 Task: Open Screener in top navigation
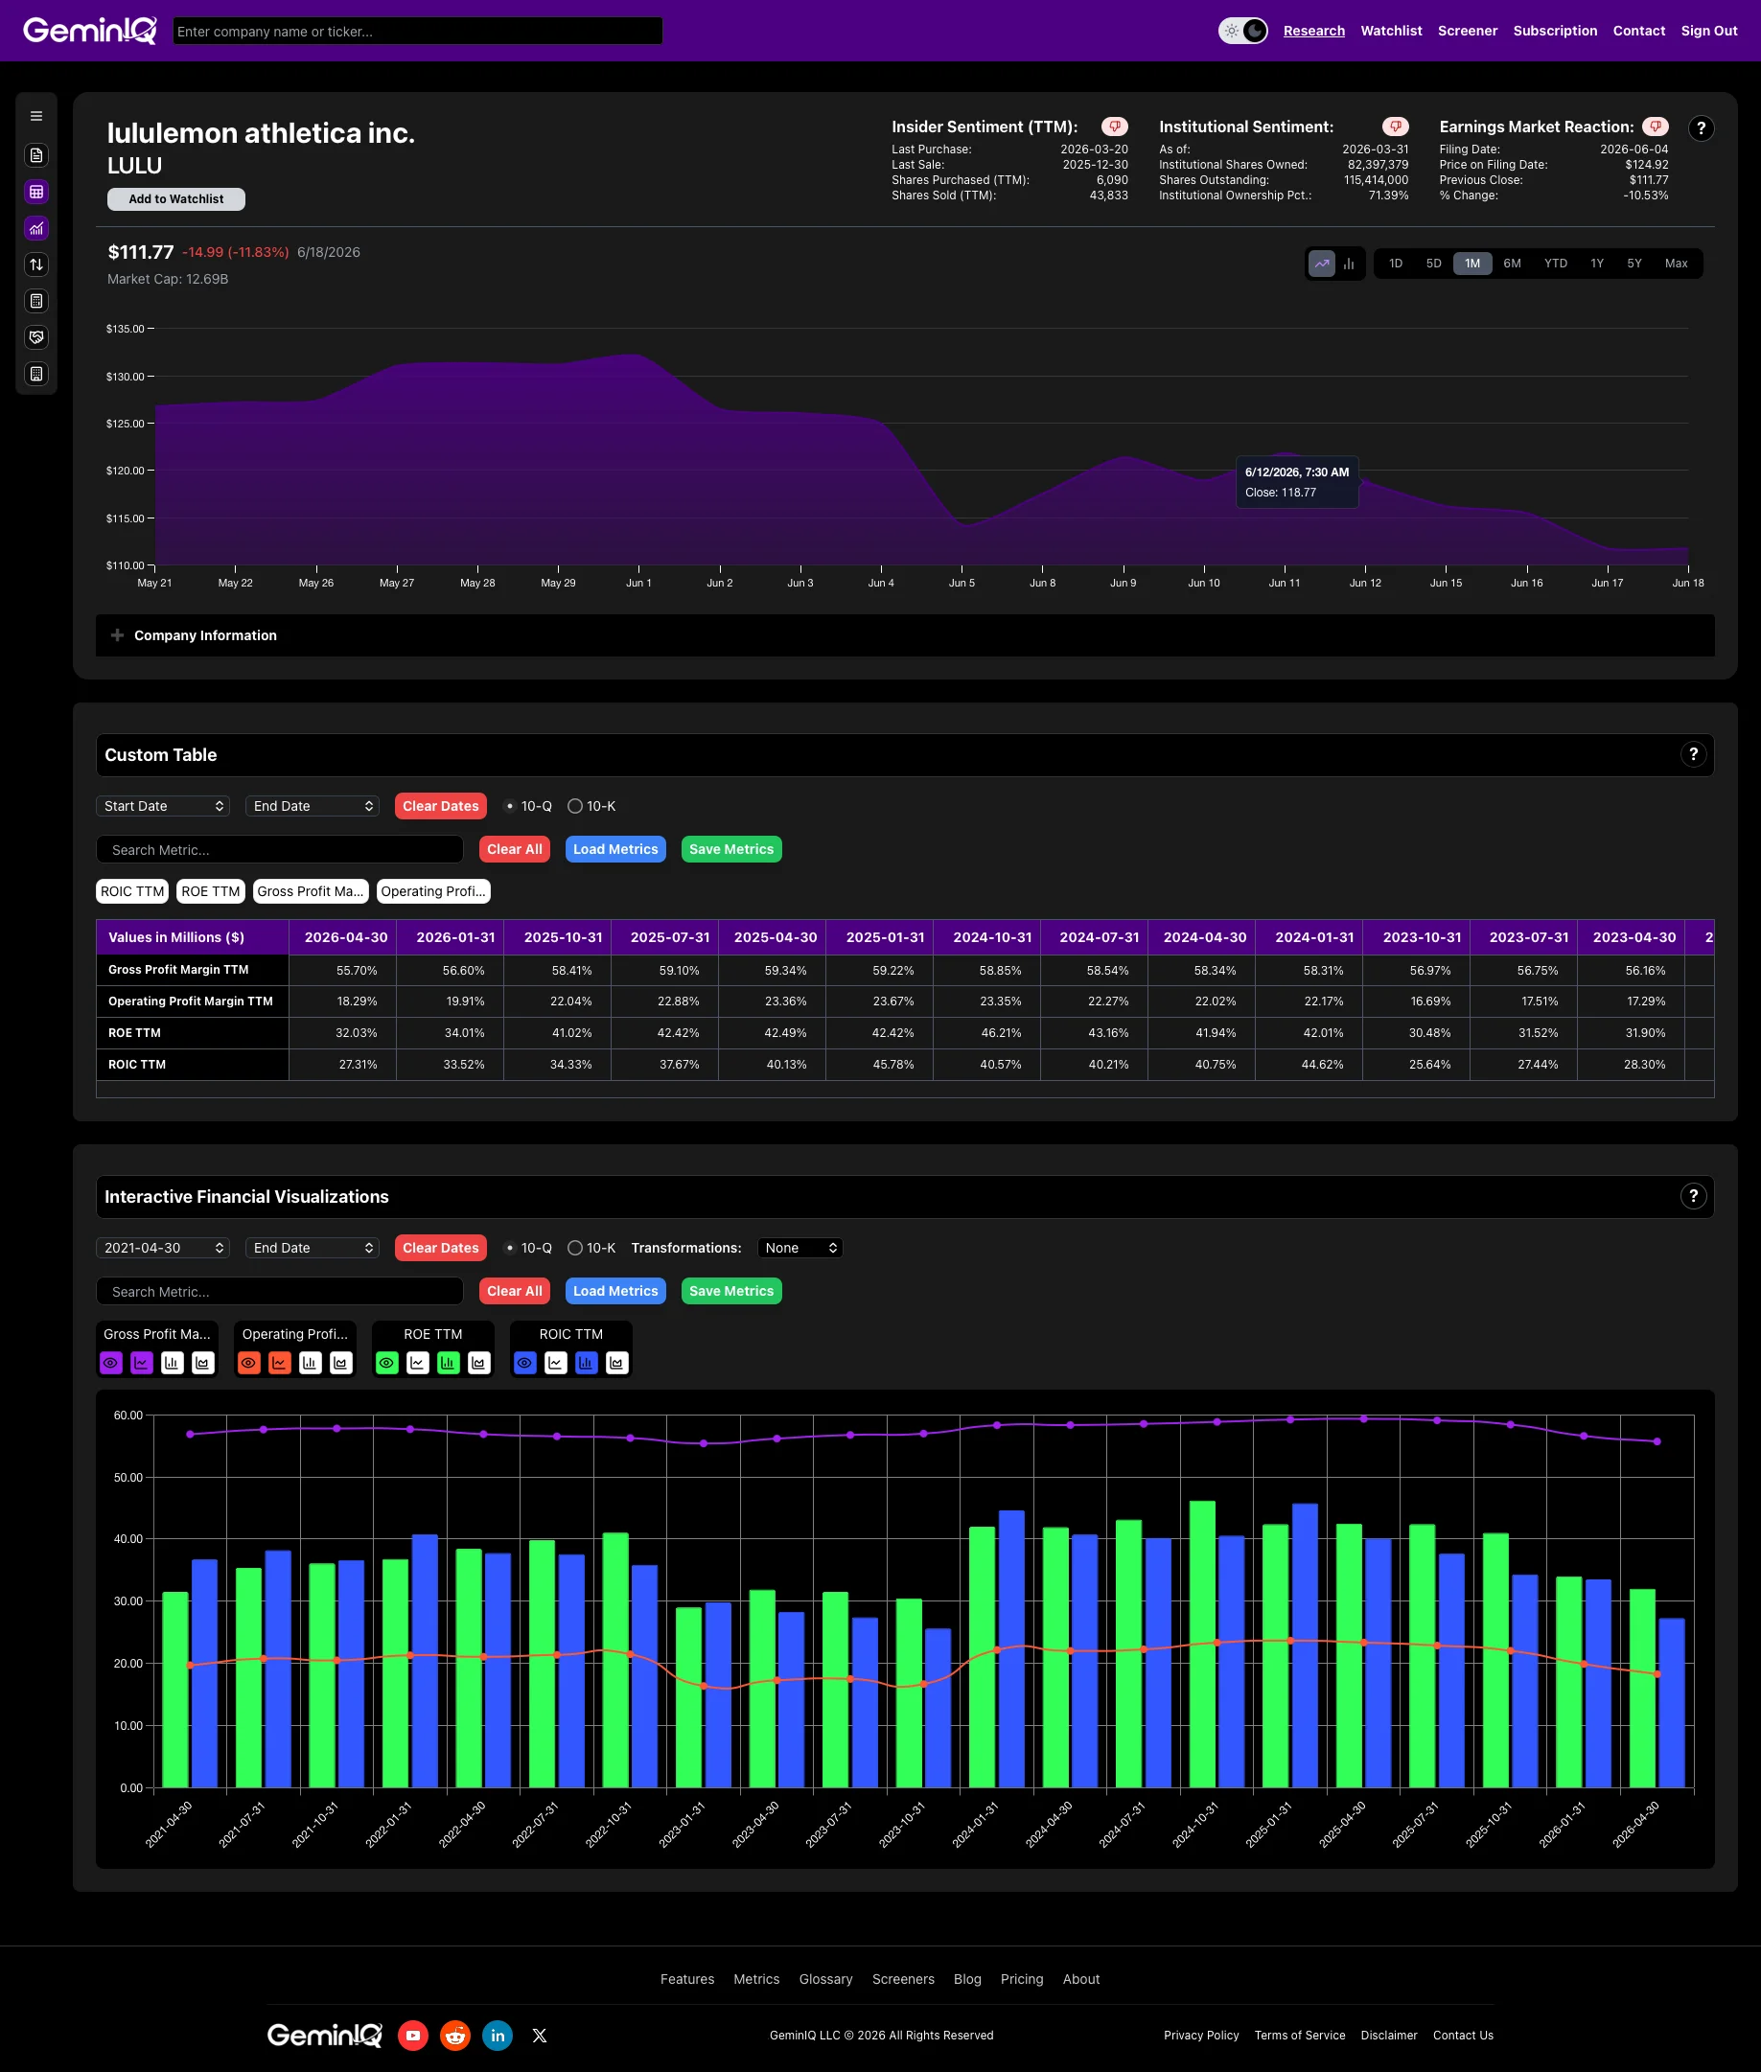point(1468,31)
